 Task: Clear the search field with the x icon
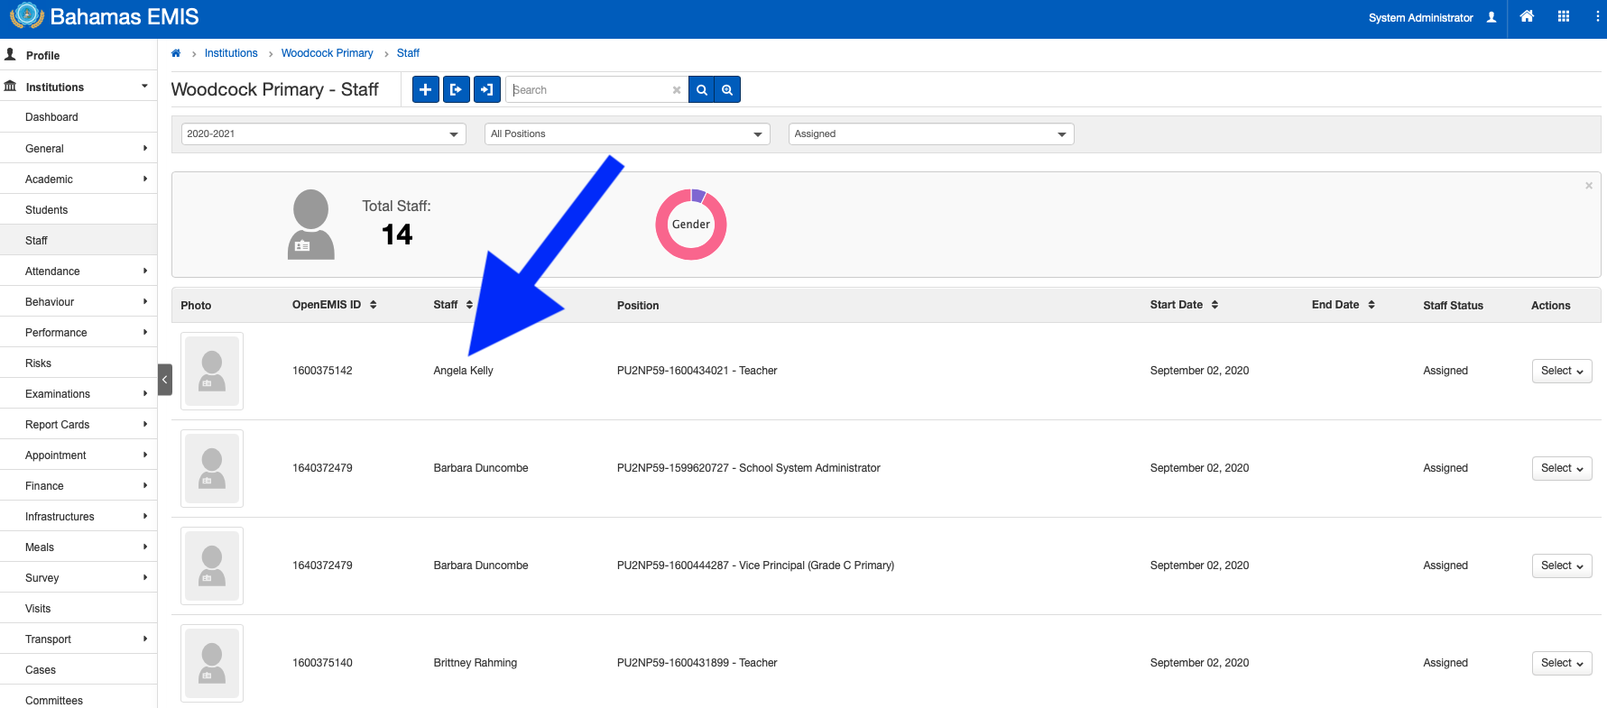click(677, 90)
